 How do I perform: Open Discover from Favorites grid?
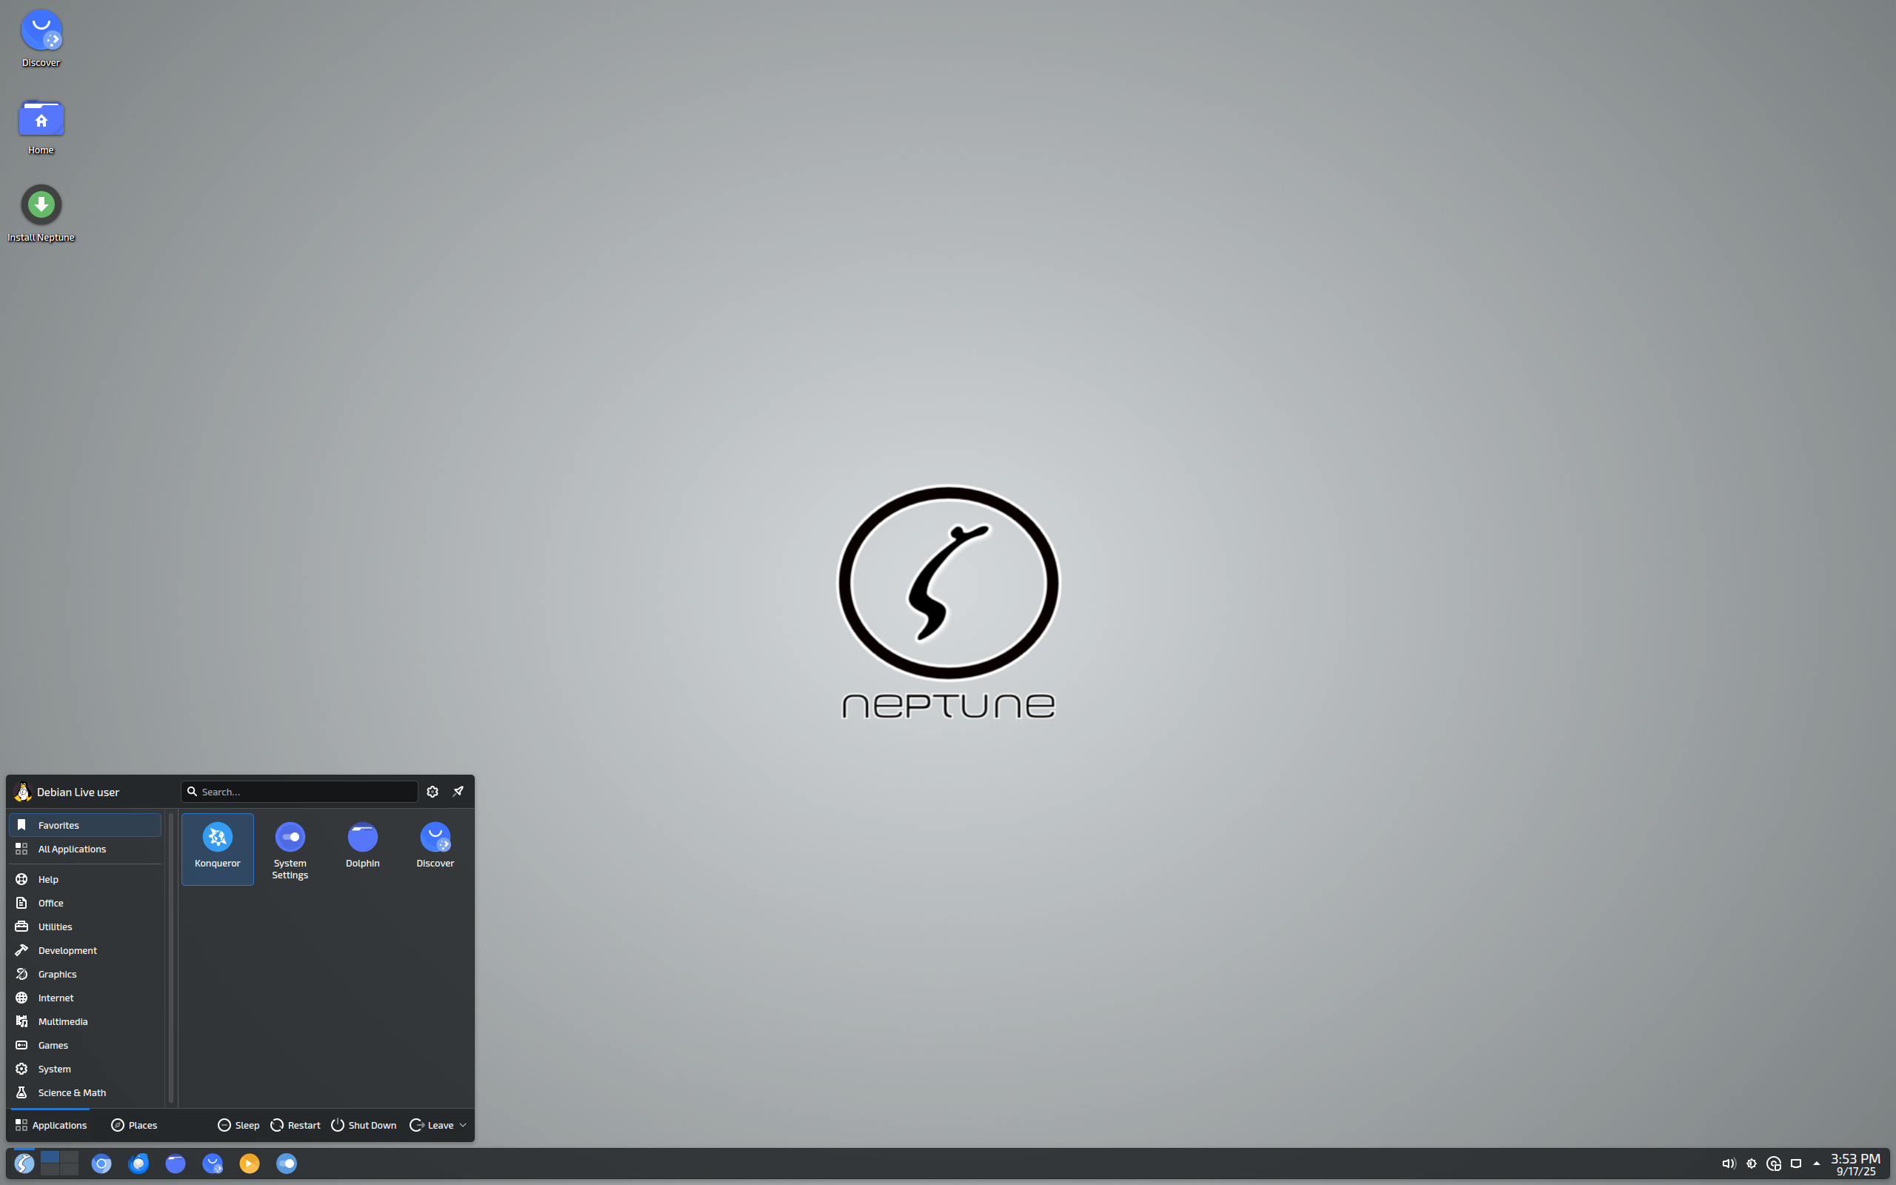click(435, 849)
